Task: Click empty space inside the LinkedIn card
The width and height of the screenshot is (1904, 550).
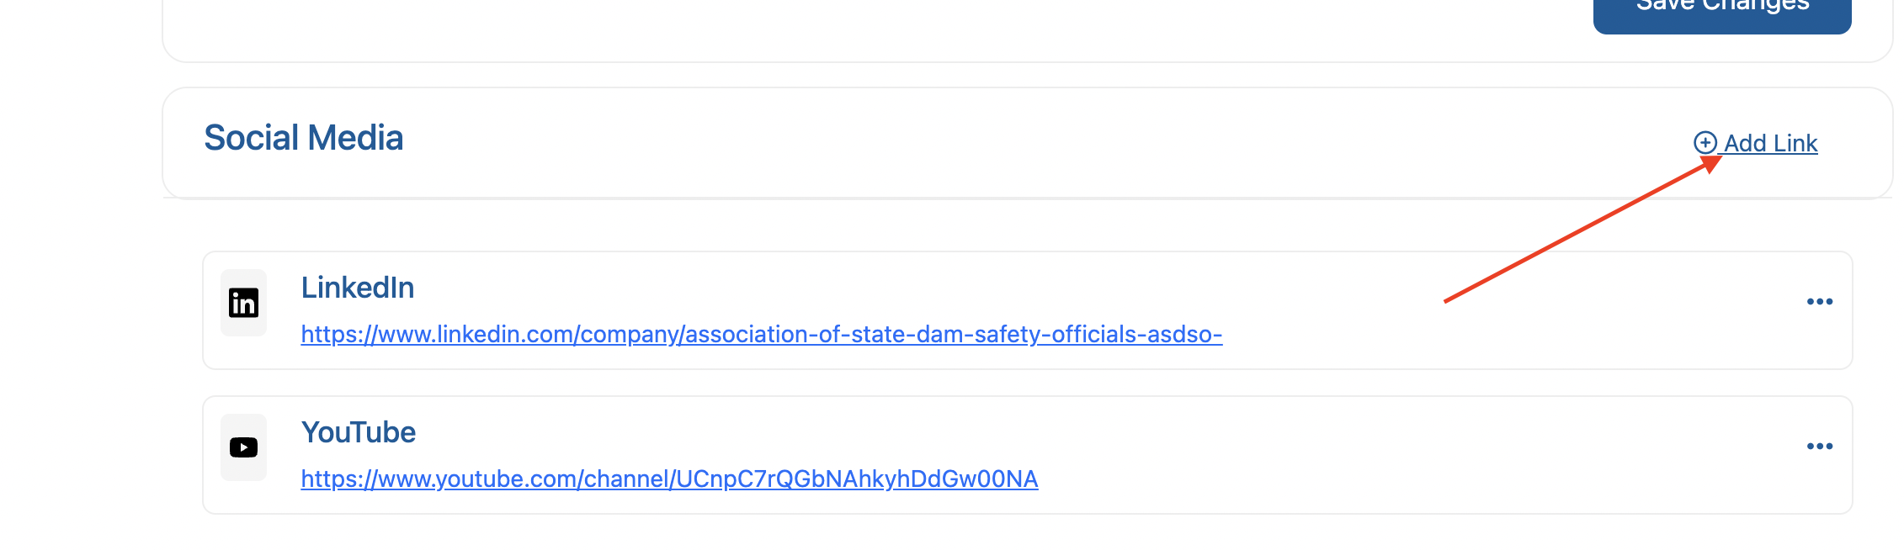Action: click(x=1010, y=290)
